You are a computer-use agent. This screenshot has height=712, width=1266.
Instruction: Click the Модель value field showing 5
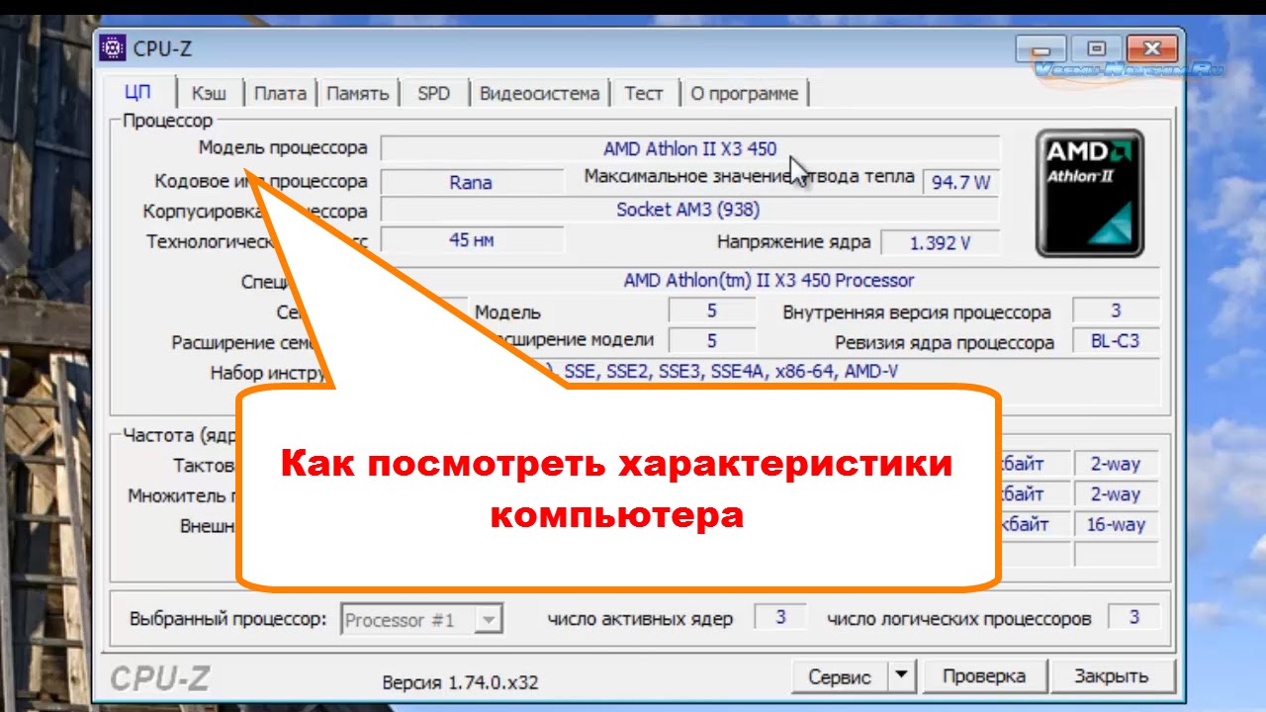point(712,311)
